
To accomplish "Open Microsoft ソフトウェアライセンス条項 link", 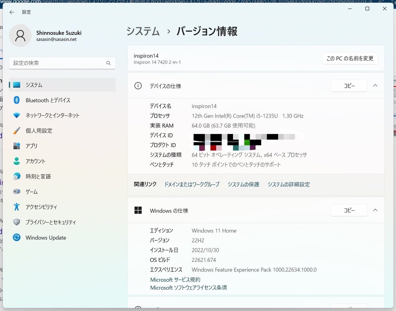I will 189,288.
